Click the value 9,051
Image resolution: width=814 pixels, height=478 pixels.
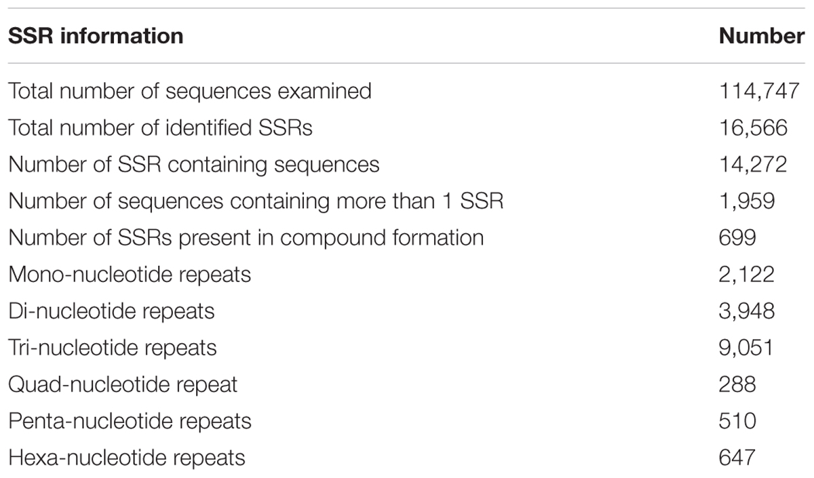(x=747, y=347)
